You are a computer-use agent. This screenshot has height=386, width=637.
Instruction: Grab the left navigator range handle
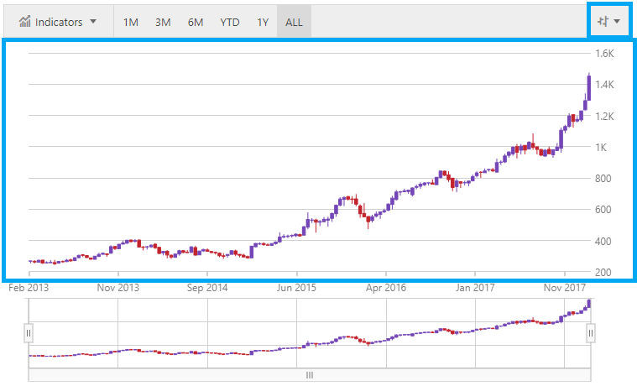pos(29,333)
